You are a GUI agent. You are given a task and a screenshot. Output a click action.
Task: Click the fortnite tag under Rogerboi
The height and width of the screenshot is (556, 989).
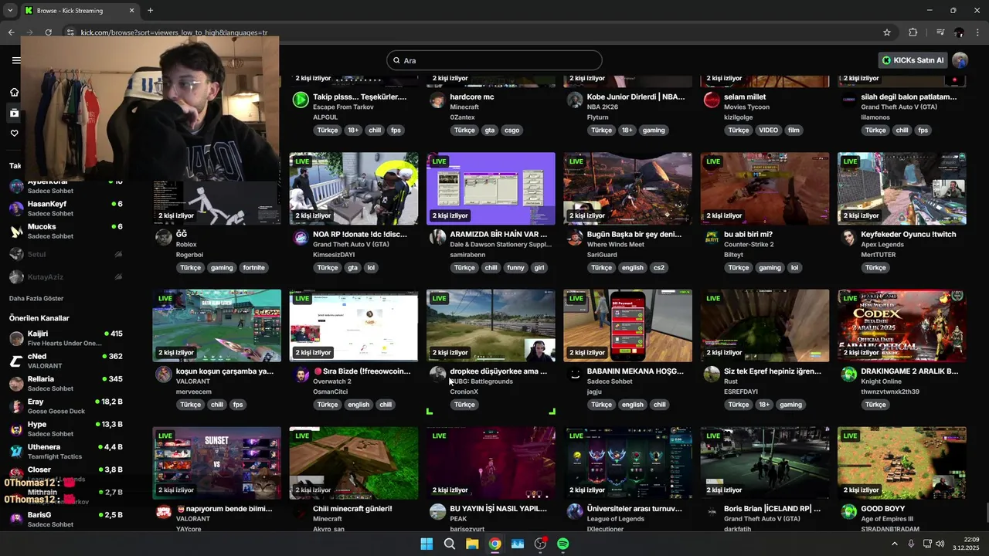click(x=253, y=267)
